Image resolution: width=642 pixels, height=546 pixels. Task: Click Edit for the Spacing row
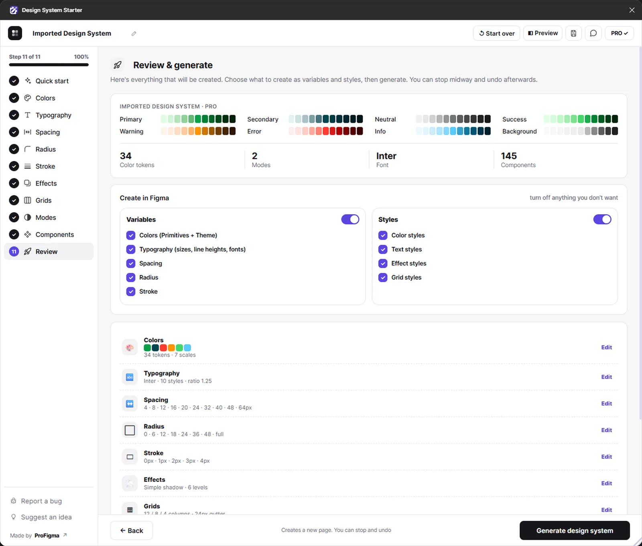tap(606, 404)
